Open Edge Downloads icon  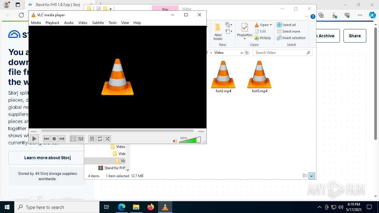(334, 15)
